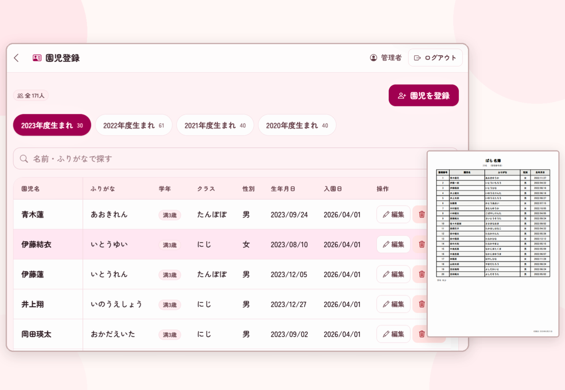Click the 性別 column header

249,189
